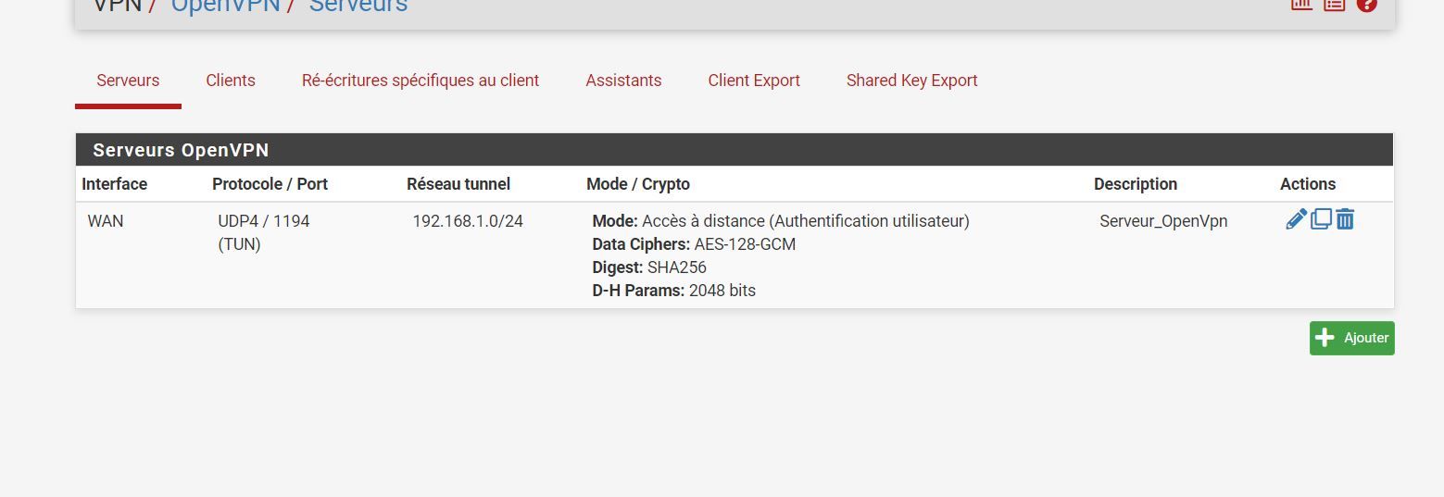This screenshot has height=497, width=1444.
Task: Click the Serveur_OpenVpn description text
Action: tap(1163, 221)
